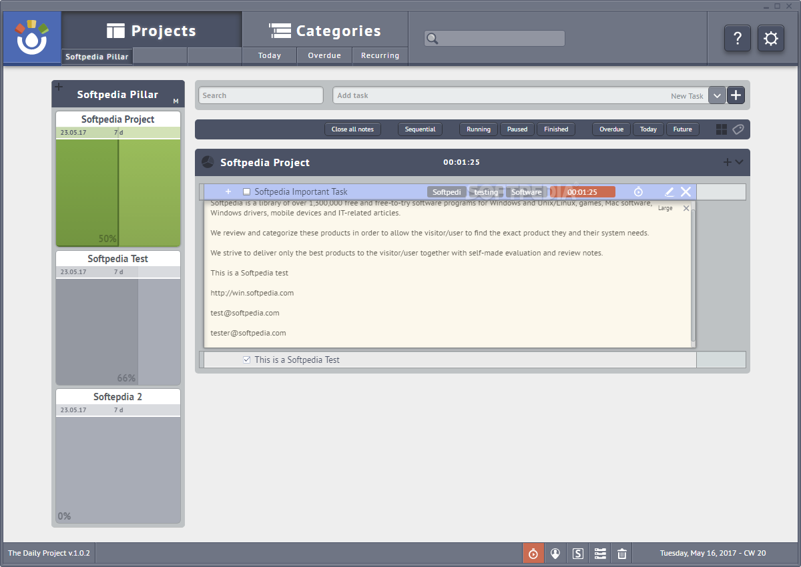801x567 pixels.
Task: Open the Help question mark button
Action: 738,38
